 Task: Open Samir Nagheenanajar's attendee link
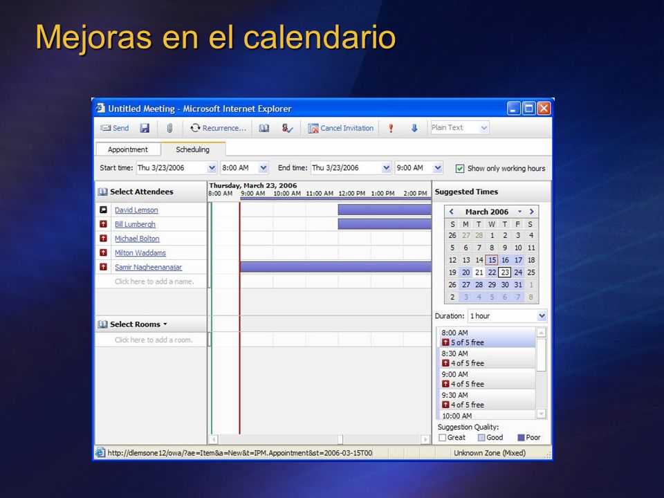pyautogui.click(x=148, y=267)
